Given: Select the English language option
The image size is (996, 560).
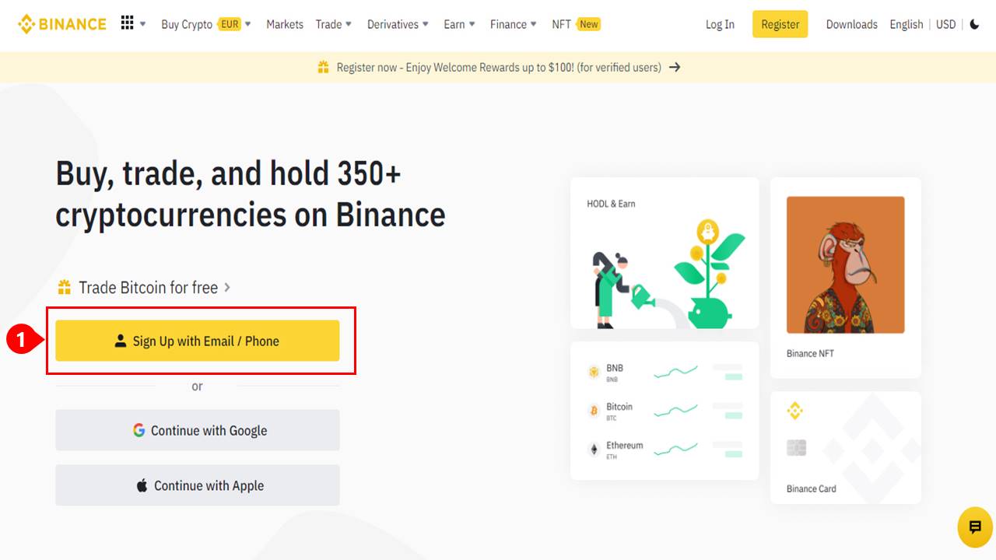Looking at the screenshot, I should [x=906, y=24].
